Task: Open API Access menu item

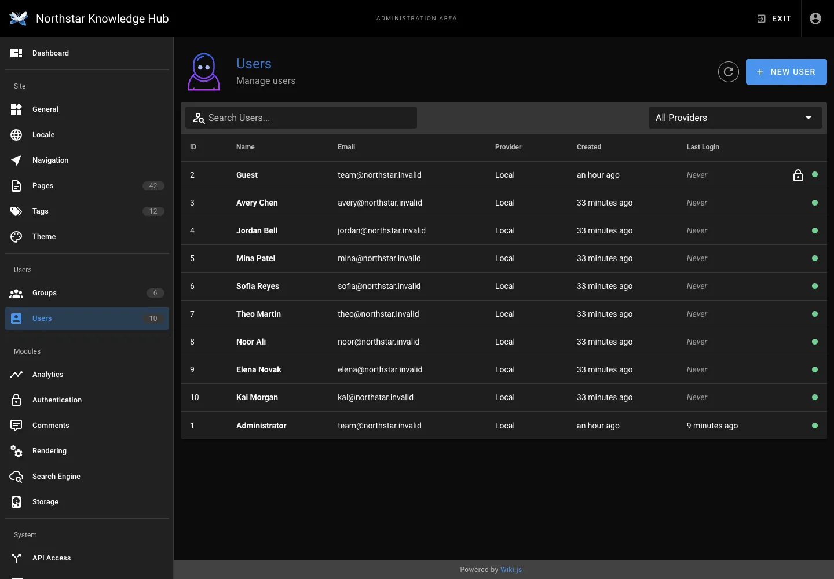Action: point(87,558)
